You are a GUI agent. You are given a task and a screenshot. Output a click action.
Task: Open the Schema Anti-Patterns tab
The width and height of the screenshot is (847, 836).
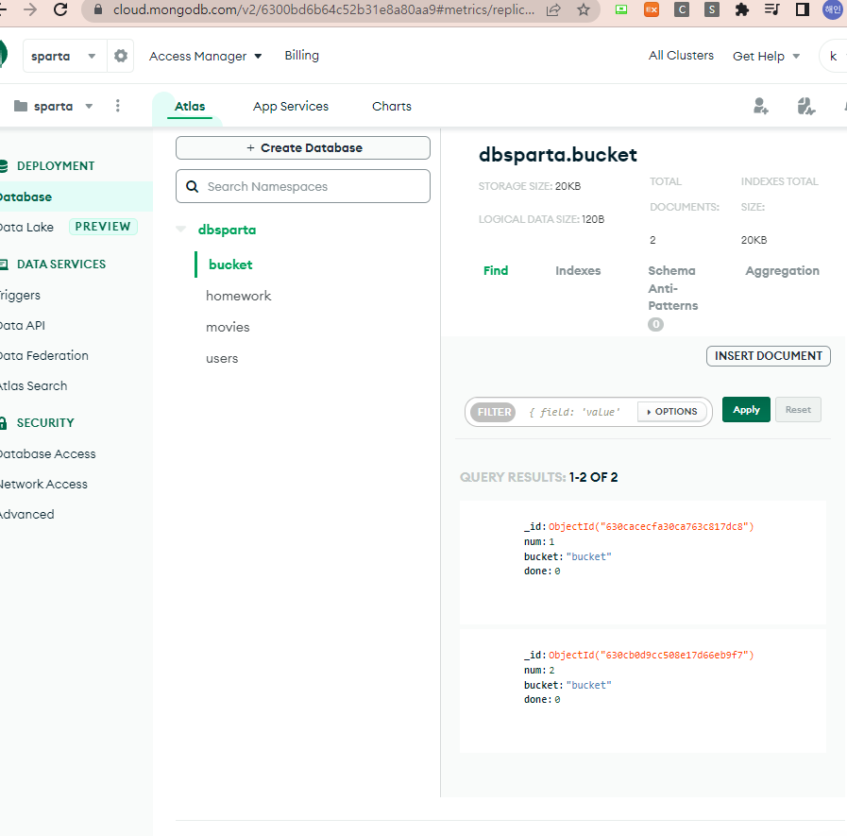pos(673,296)
